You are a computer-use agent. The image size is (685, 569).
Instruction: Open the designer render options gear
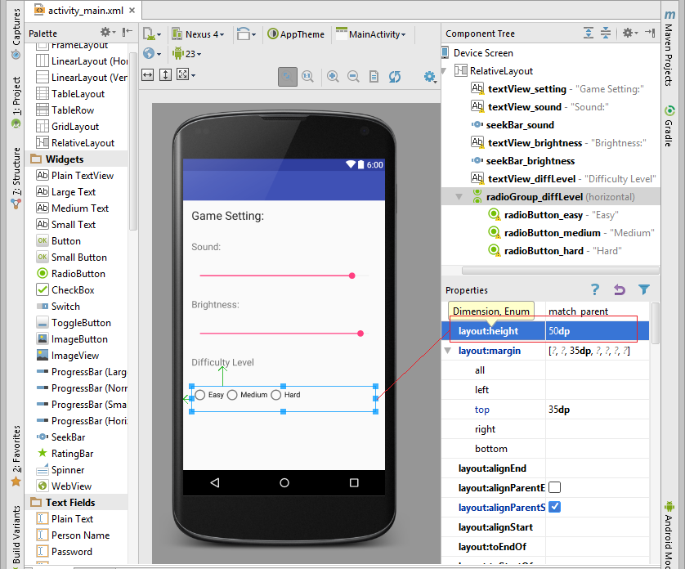[x=430, y=77]
